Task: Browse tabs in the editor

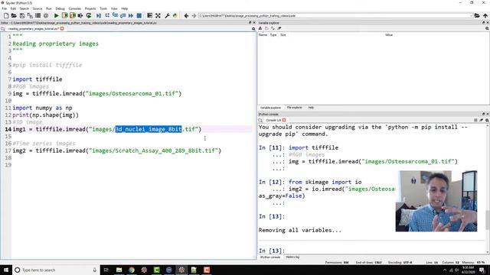Action: pyautogui.click(x=3, y=29)
